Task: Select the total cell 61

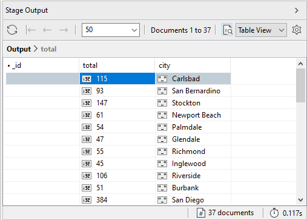Action: 117,115
